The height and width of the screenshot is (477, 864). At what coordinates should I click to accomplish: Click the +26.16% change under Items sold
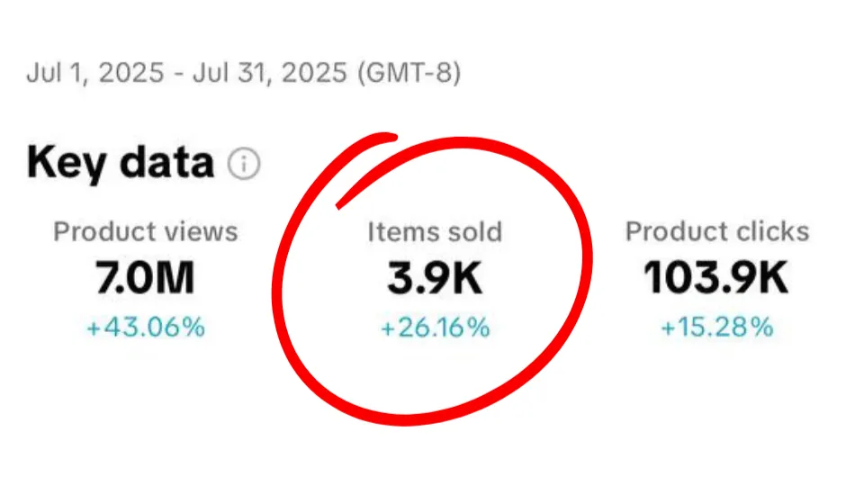pos(435,328)
